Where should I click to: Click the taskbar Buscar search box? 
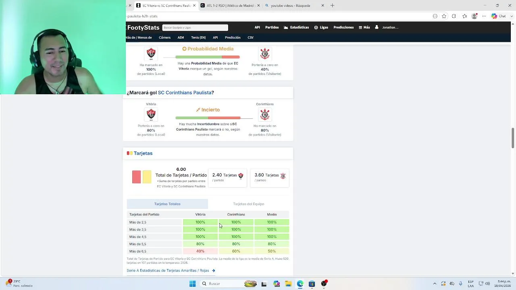[x=229, y=284]
